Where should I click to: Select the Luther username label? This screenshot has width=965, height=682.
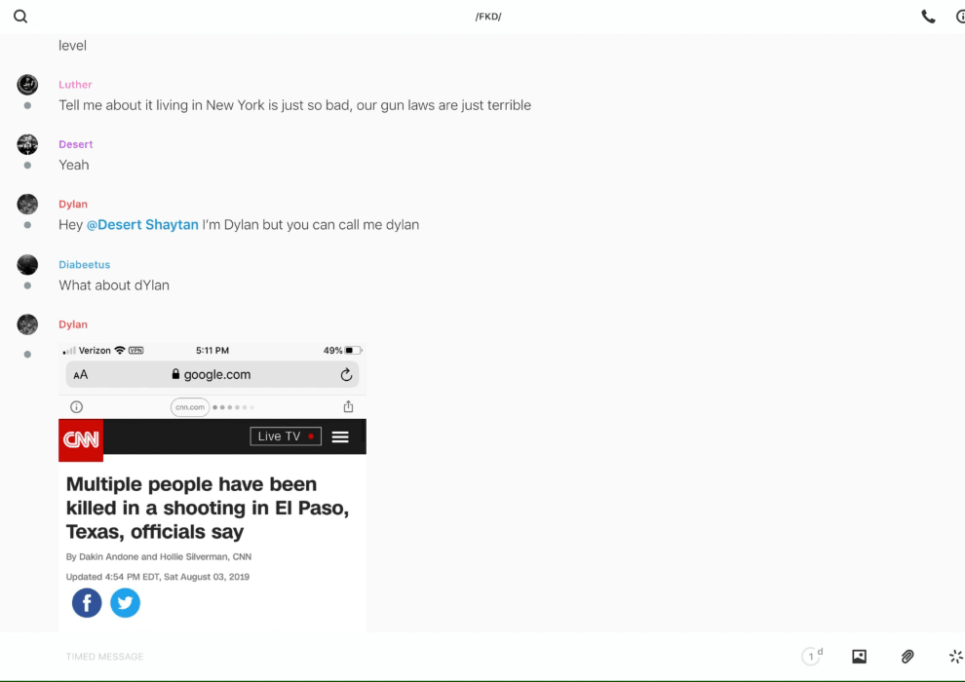click(75, 85)
